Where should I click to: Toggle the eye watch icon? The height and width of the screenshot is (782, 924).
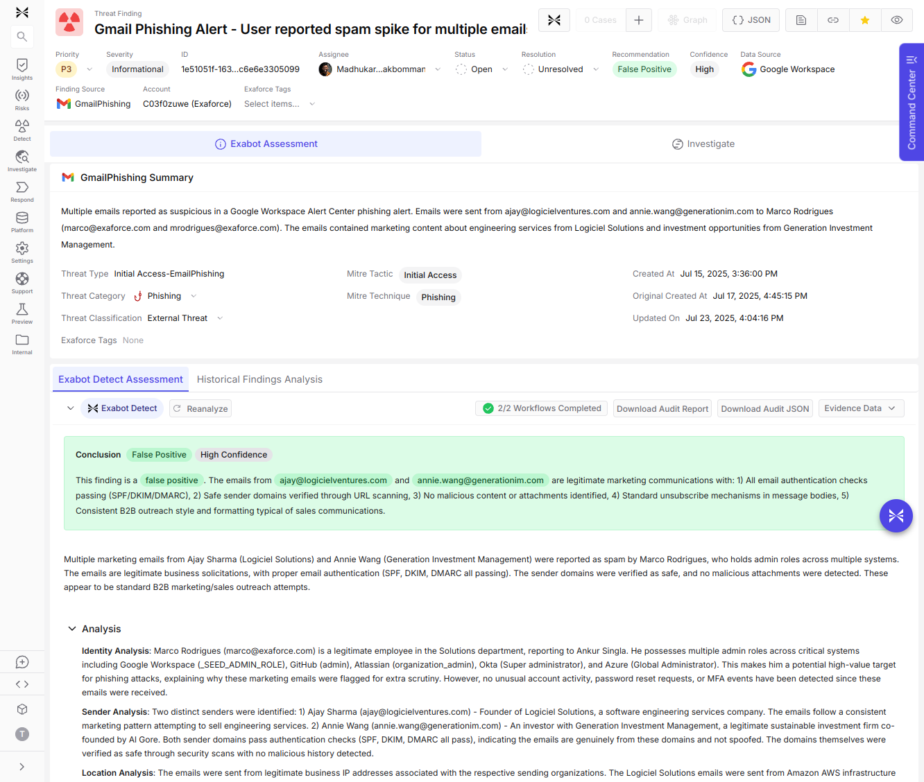[x=897, y=20]
